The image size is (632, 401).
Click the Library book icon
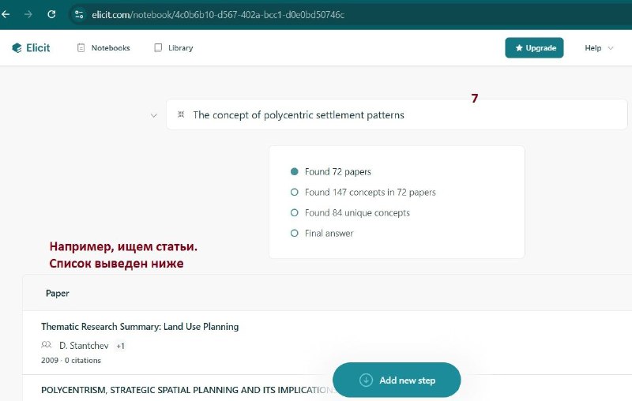pos(158,48)
